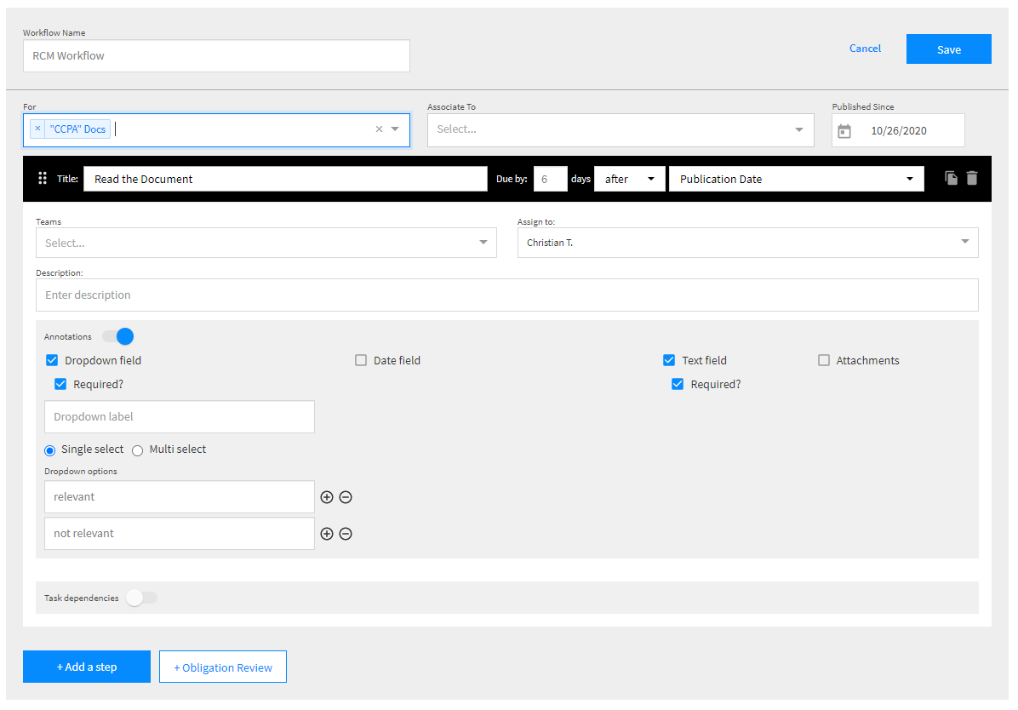This screenshot has width=1018, height=710.
Task: Select the Multi select radio option
Action: (x=138, y=450)
